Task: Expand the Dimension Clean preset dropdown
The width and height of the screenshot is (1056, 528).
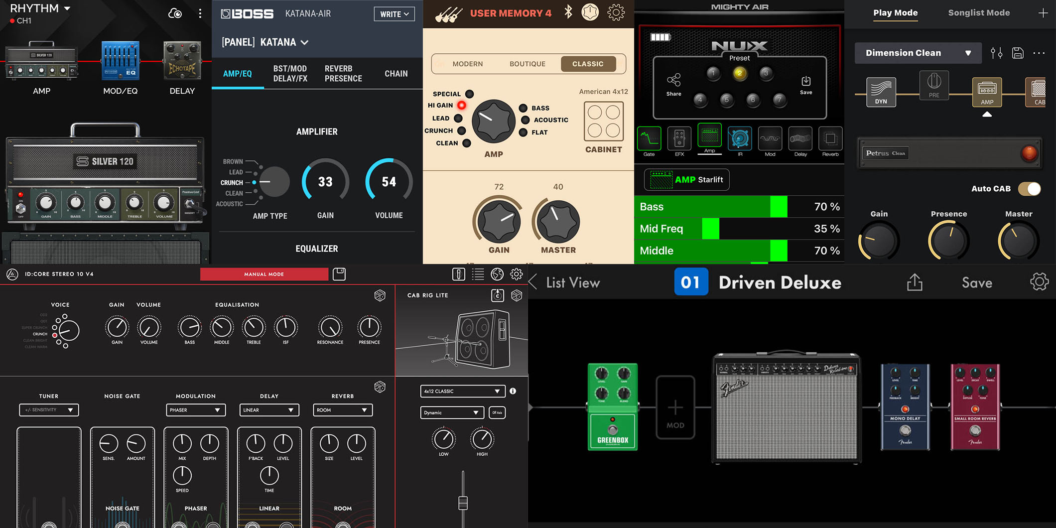Action: pos(918,53)
